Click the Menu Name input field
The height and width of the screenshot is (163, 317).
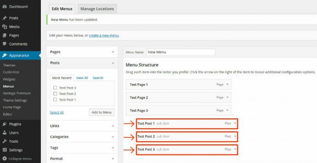pyautogui.click(x=181, y=52)
